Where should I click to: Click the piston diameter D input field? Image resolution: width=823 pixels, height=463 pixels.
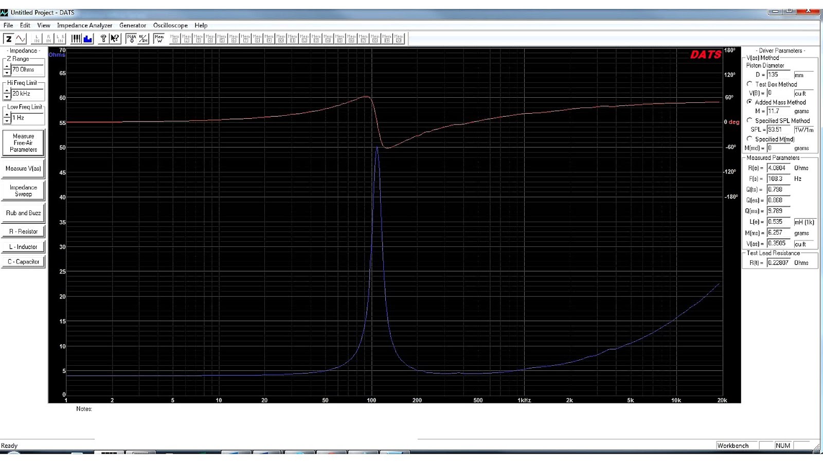pyautogui.click(x=778, y=75)
